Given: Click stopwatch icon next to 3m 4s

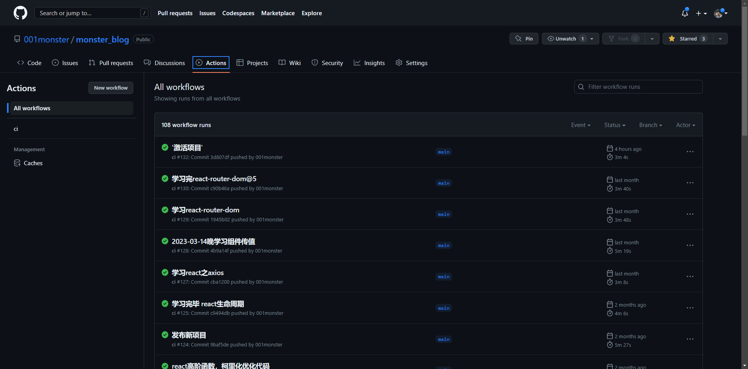Looking at the screenshot, I should [610, 157].
